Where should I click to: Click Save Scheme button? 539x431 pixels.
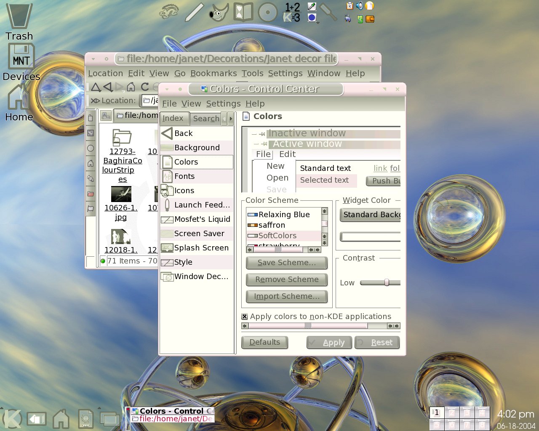[x=286, y=263]
